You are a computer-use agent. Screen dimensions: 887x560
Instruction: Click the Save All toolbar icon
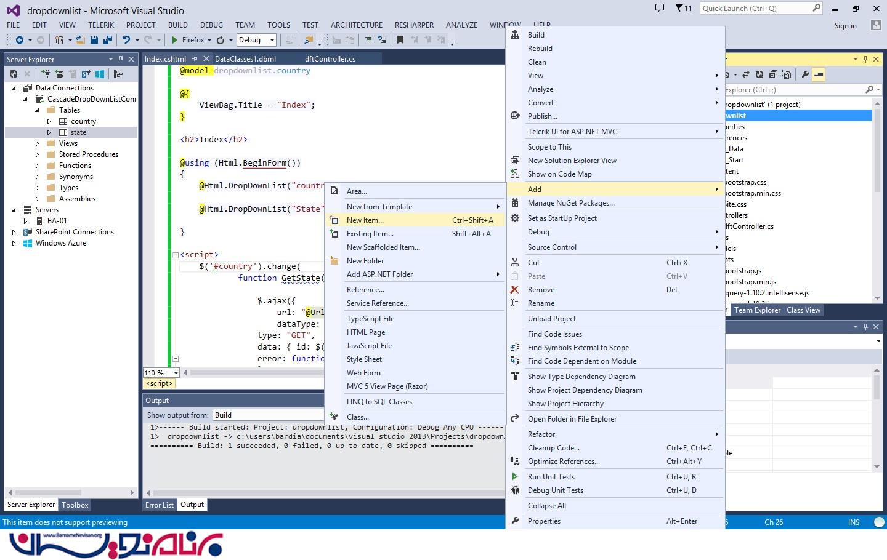[108, 40]
